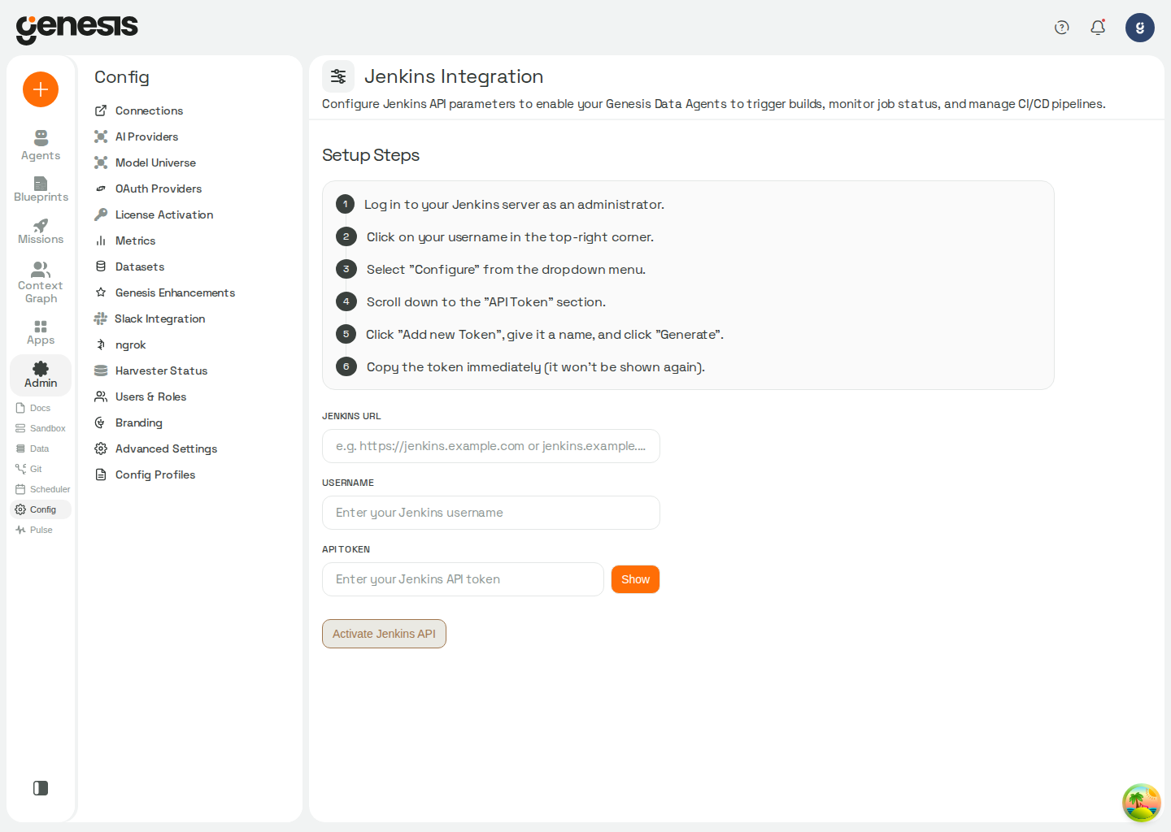Select the Admin gear icon

point(41,368)
